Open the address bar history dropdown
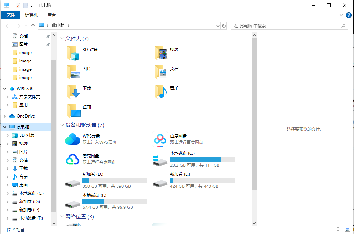This screenshot has width=354, height=234. pyautogui.click(x=218, y=26)
